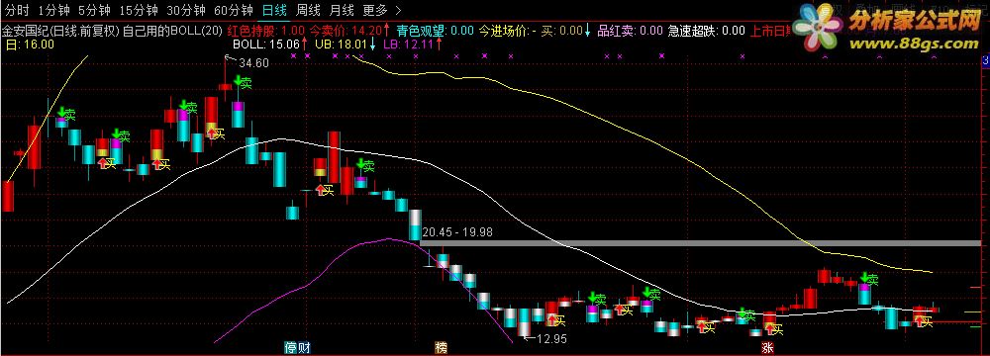Select the 5分钟 period tab
Image resolution: width=990 pixels, height=356 pixels.
(x=95, y=10)
